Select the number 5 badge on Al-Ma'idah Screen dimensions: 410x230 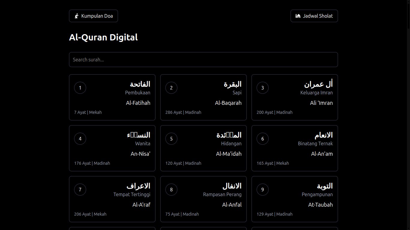(x=171, y=139)
